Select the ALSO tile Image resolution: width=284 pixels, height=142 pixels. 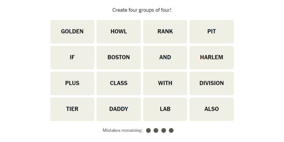(x=212, y=109)
